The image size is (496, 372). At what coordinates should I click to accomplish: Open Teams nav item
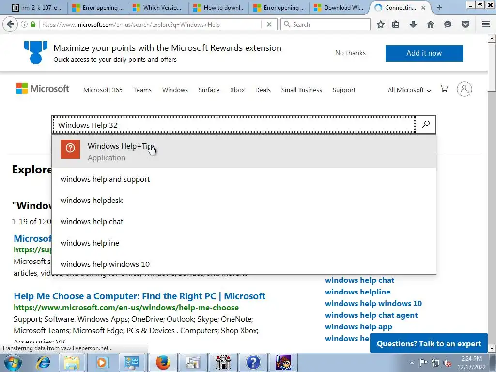142,90
